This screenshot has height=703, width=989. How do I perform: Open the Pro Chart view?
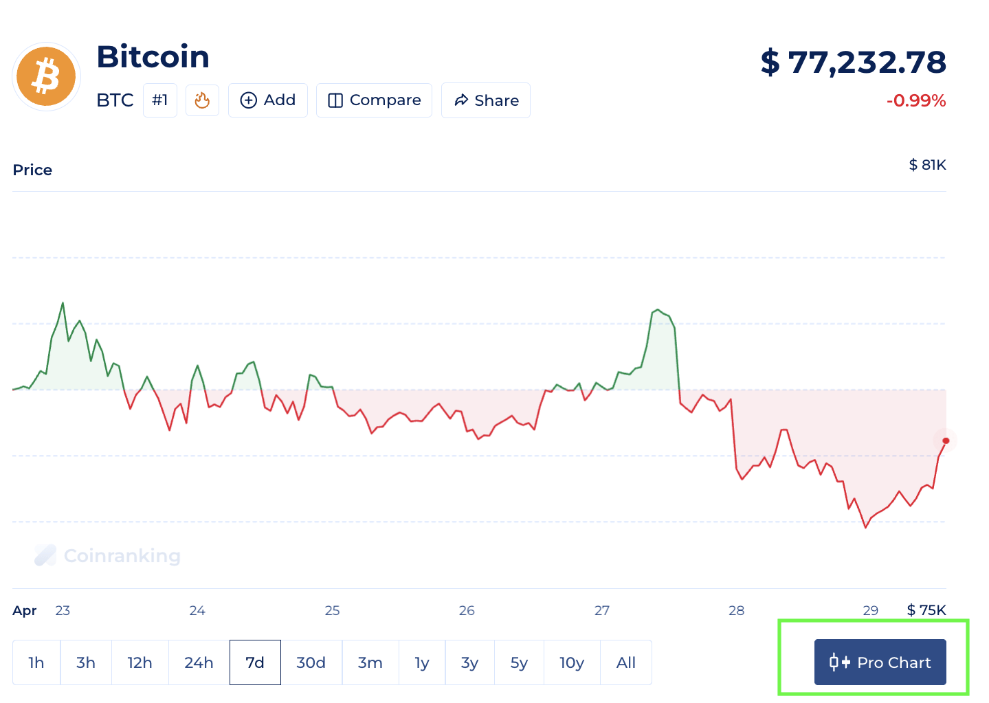[880, 662]
